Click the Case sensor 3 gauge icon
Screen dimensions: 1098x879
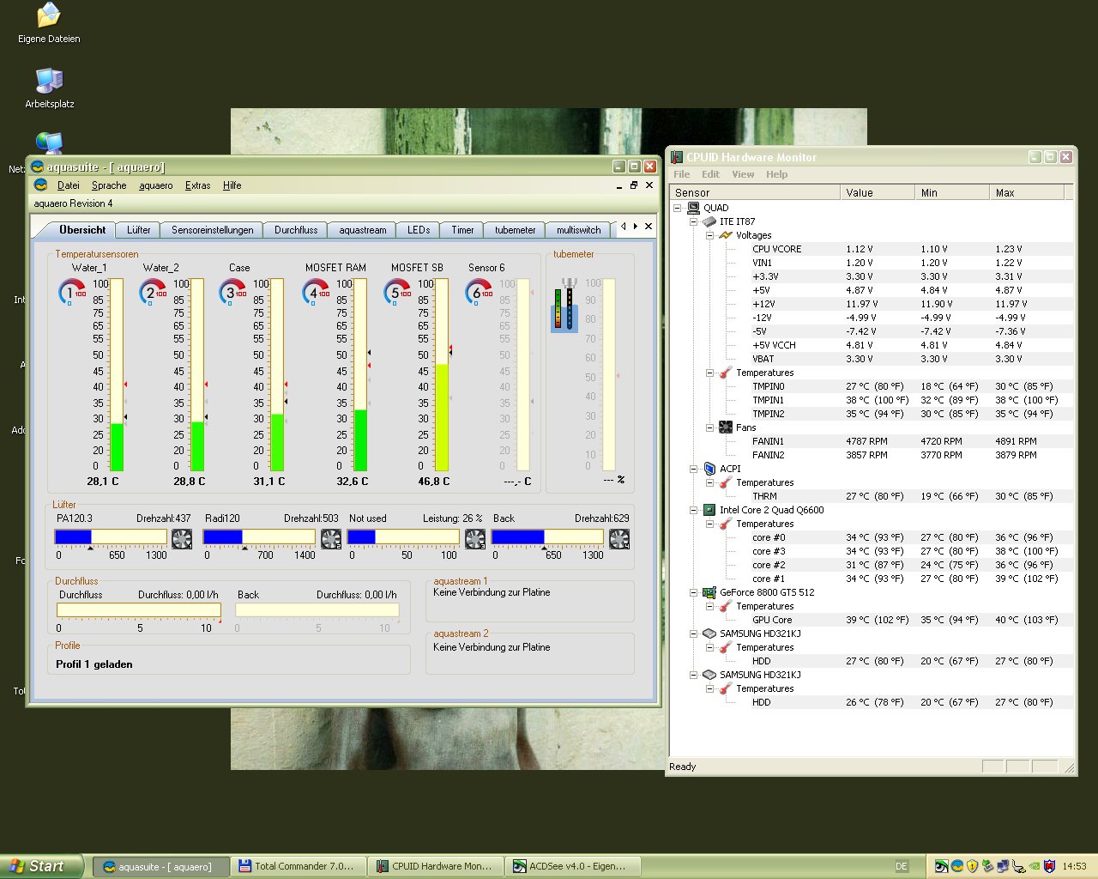click(x=232, y=293)
